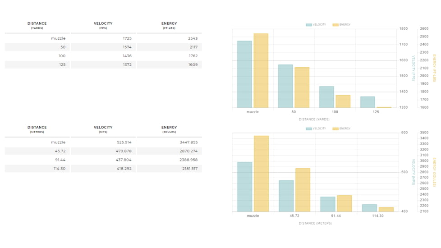Click muzzle energy bar in the meters chart
The width and height of the screenshot is (441, 248).
point(261,174)
